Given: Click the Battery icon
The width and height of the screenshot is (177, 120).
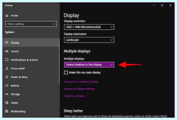Looking at the screenshot, I should pos(7,86).
